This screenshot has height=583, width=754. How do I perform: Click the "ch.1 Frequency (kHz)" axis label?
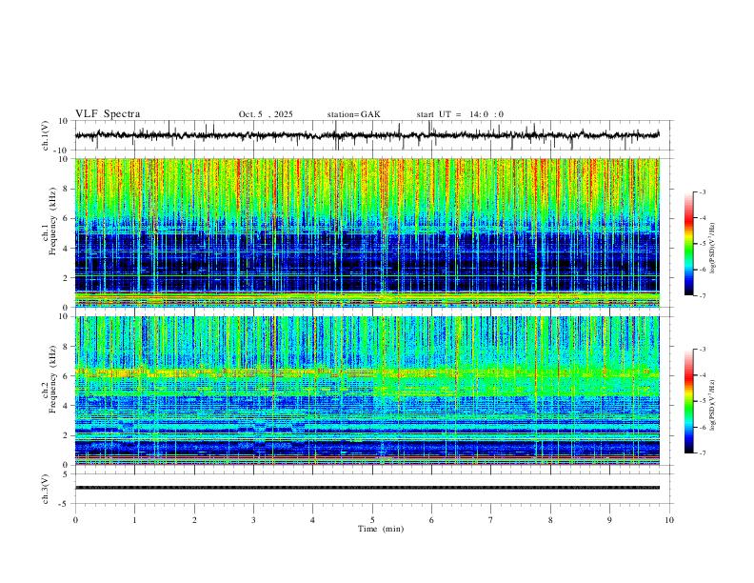50,221
